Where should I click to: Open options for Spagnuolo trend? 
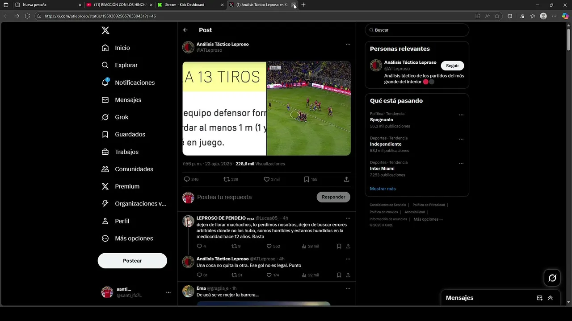[x=461, y=115]
